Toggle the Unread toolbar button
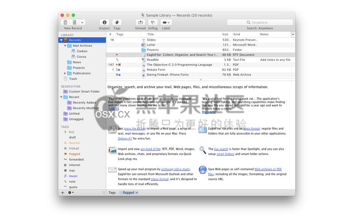The height and width of the screenshot is (221, 354). coord(140,23)
